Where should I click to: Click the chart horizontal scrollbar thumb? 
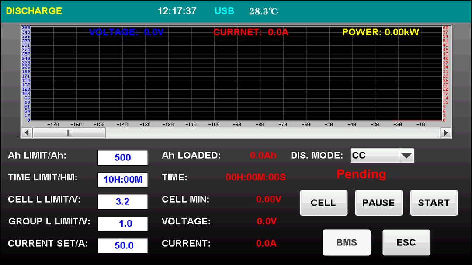(x=69, y=132)
